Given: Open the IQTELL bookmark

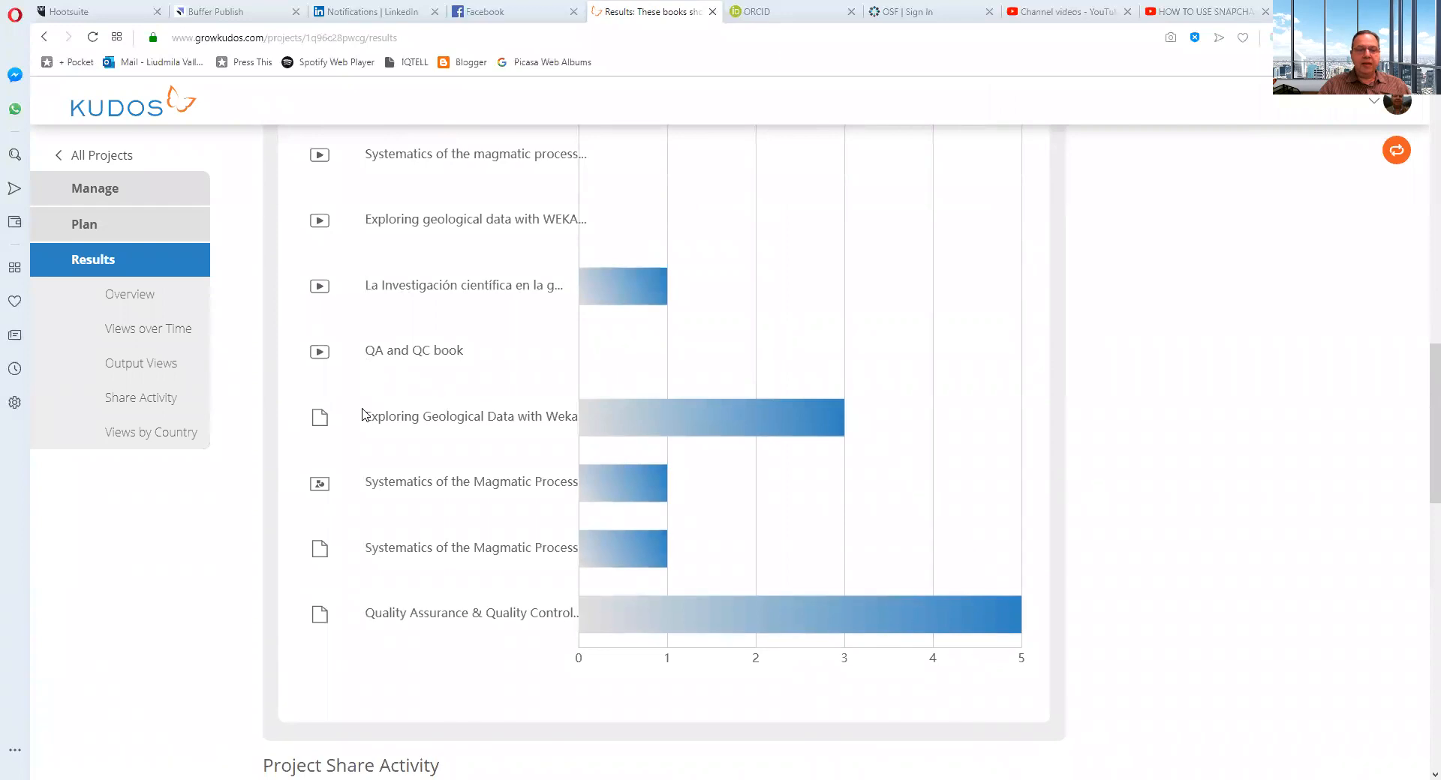Looking at the screenshot, I should (x=406, y=62).
